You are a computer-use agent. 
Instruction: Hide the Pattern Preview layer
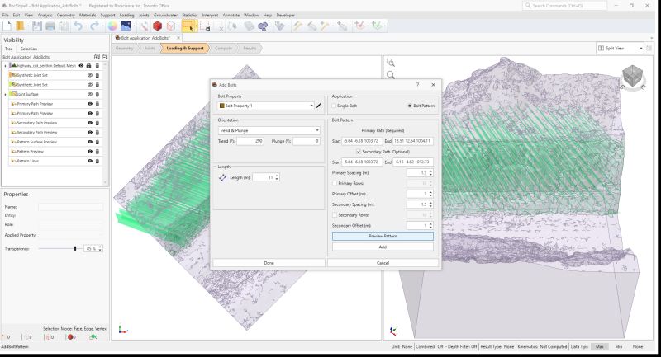tap(90, 152)
